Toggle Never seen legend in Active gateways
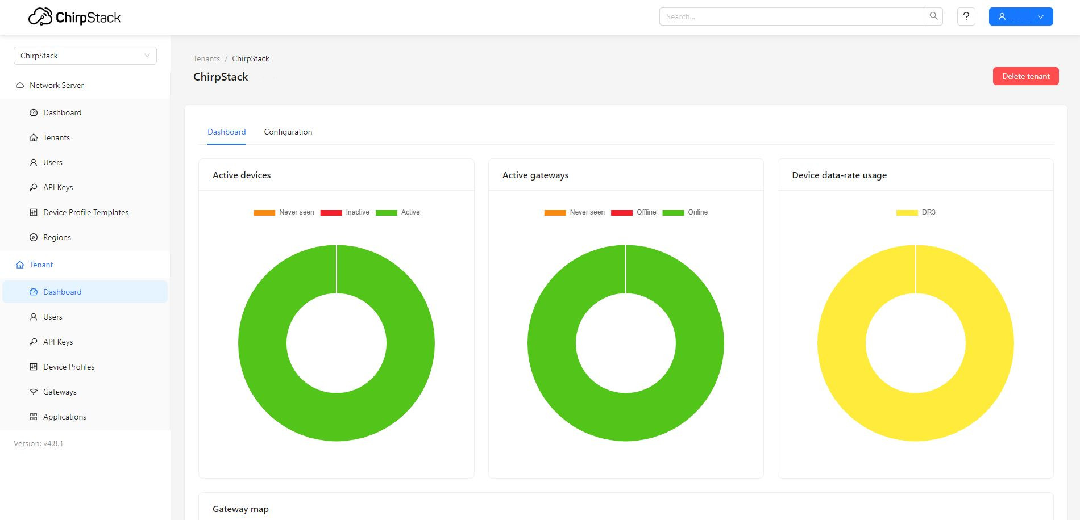The width and height of the screenshot is (1080, 520). tap(574, 212)
